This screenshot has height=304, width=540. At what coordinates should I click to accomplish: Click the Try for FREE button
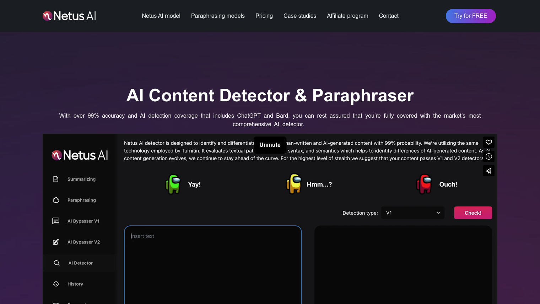tap(471, 16)
